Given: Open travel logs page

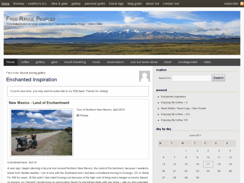Looking at the screenshot, I should tap(116, 4).
